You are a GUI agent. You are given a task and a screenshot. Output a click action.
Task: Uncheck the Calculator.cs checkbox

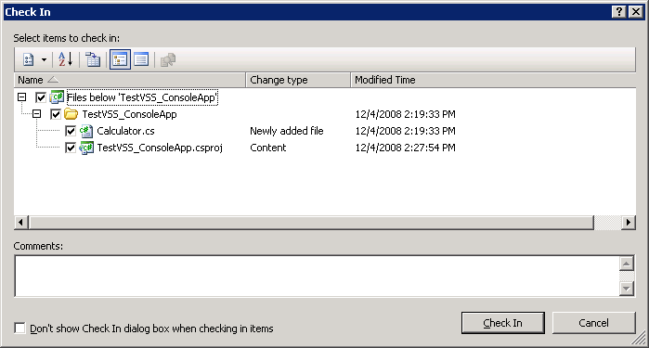(x=71, y=131)
